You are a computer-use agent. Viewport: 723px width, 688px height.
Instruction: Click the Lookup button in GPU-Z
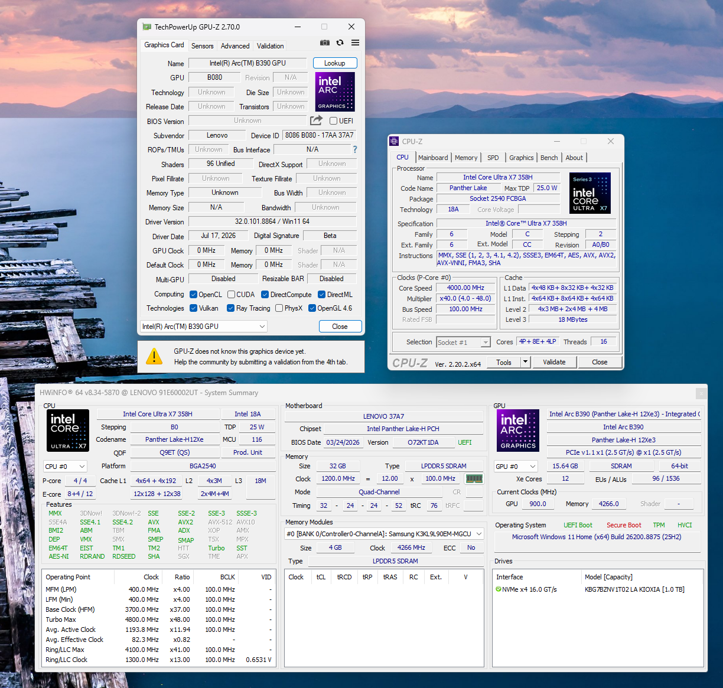tap(334, 63)
